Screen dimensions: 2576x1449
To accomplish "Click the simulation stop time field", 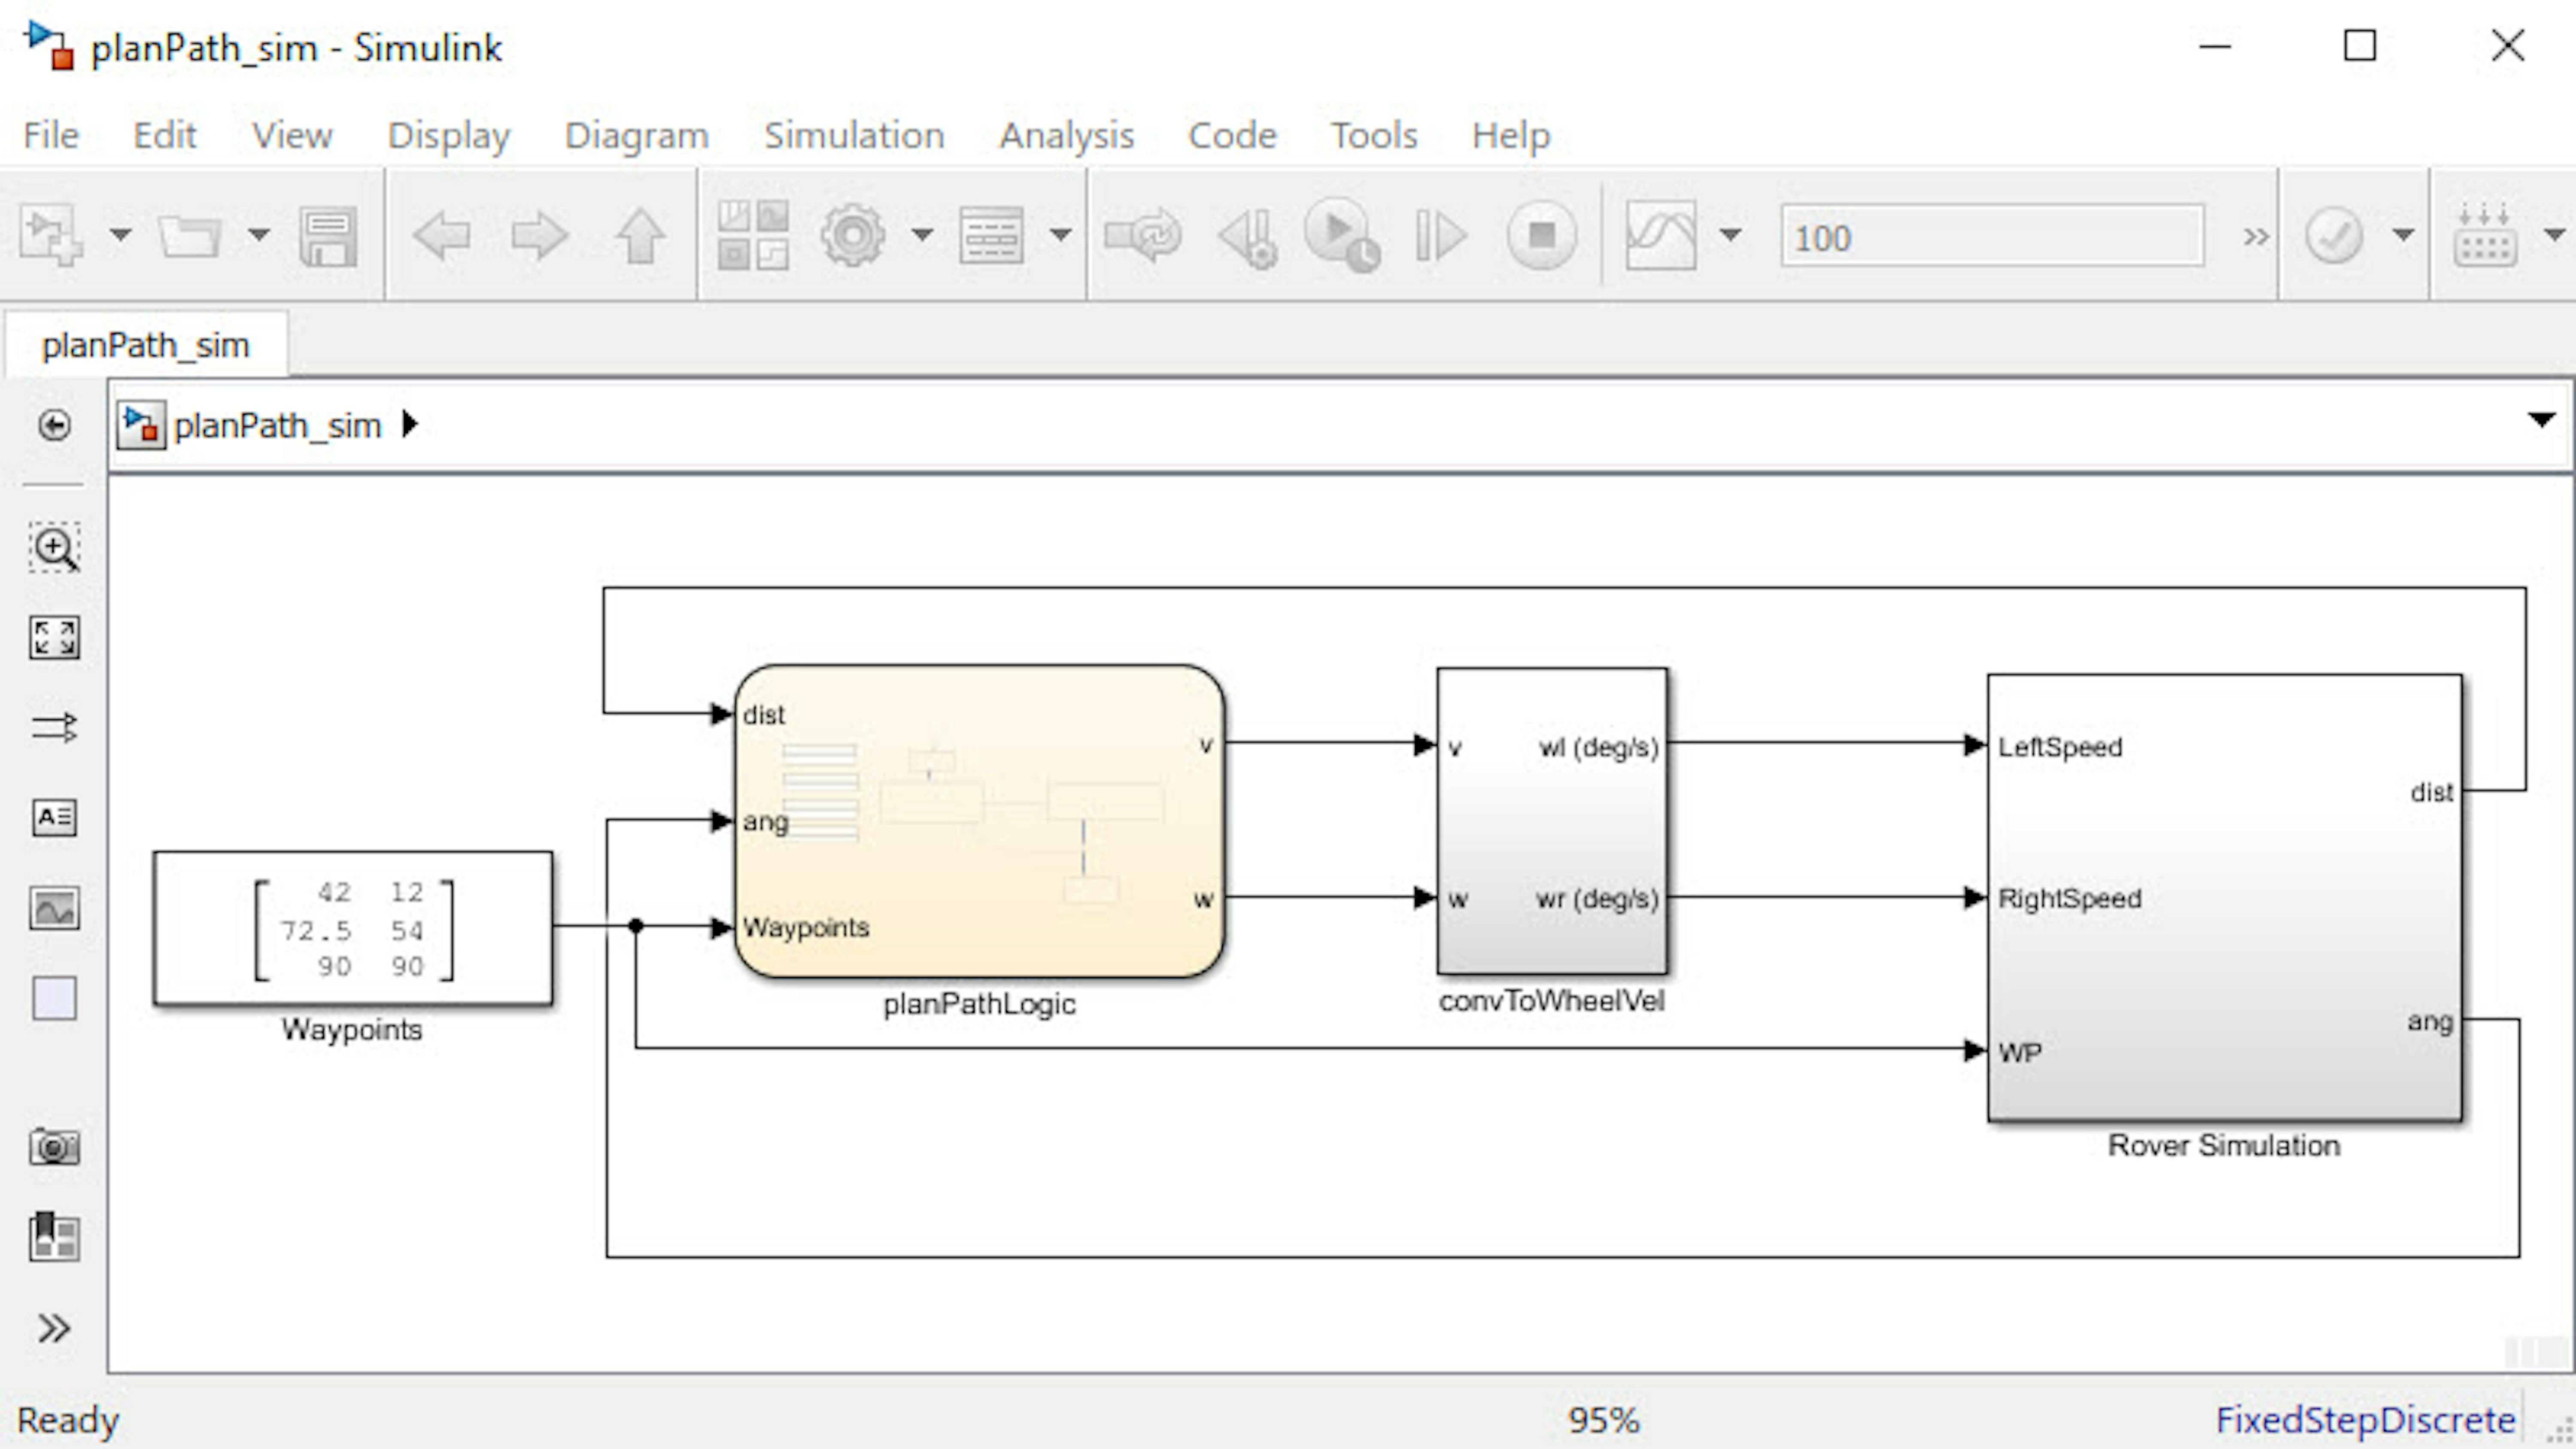I will (x=1992, y=237).
